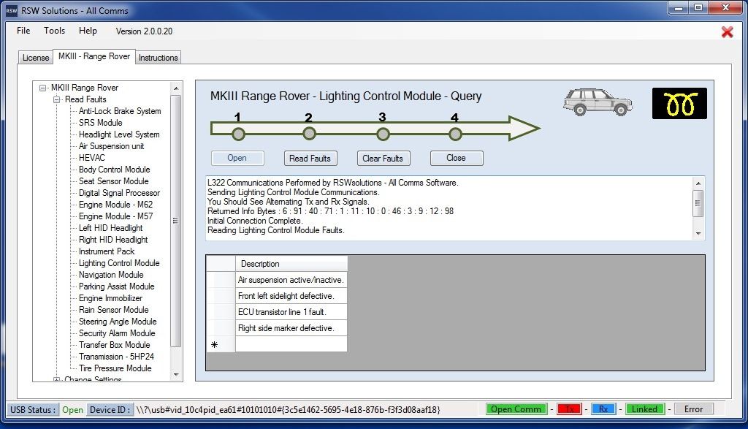Select Lighting Control Module in tree
This screenshot has height=429, width=748.
[119, 263]
